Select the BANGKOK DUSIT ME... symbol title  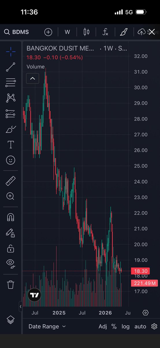pyautogui.click(x=60, y=49)
